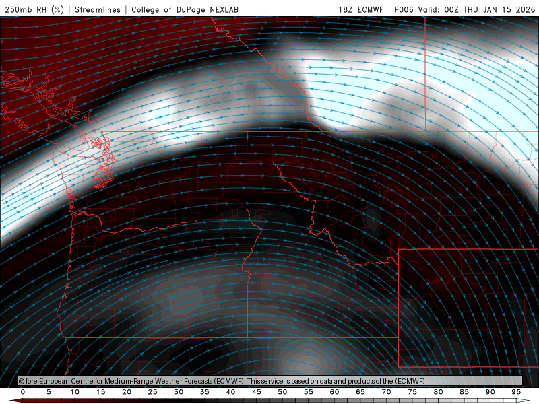Click the '90' color scale label

(490, 392)
